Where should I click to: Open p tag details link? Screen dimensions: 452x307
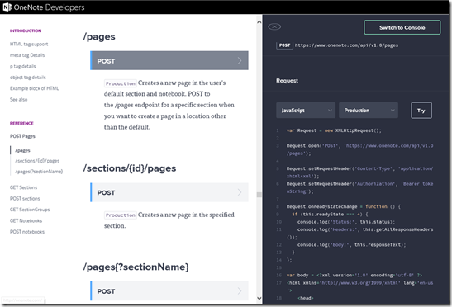click(x=23, y=66)
